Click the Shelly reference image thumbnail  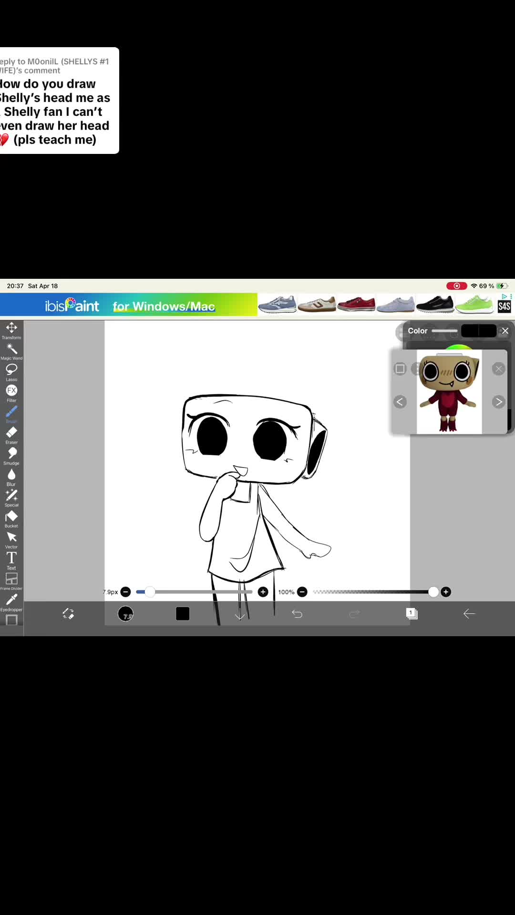(449, 392)
